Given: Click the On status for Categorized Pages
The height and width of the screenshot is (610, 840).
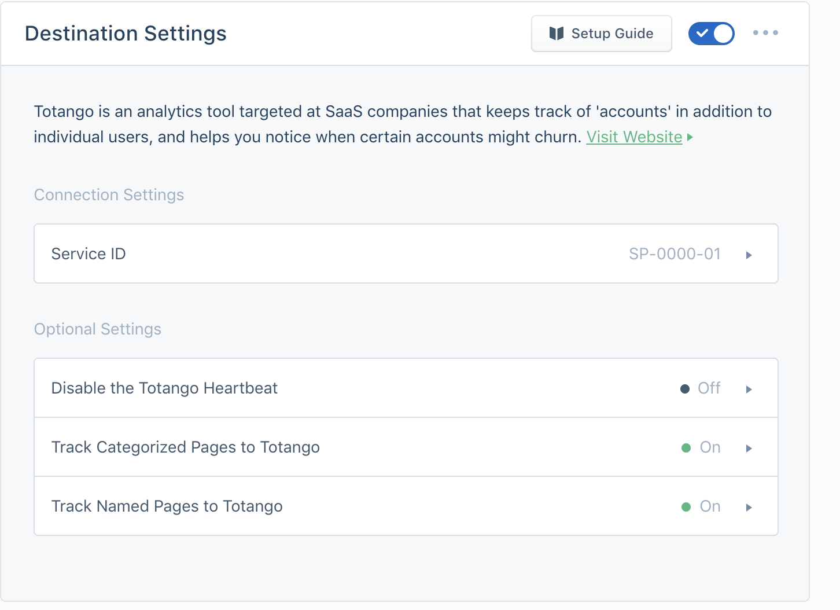Looking at the screenshot, I should [x=701, y=447].
